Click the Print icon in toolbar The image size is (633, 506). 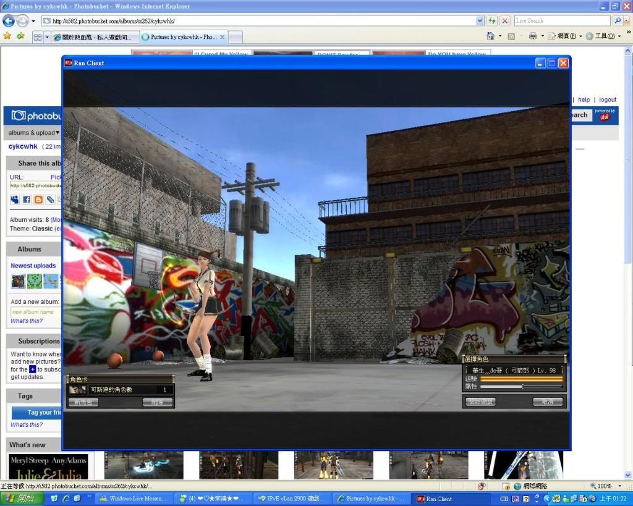[532, 36]
